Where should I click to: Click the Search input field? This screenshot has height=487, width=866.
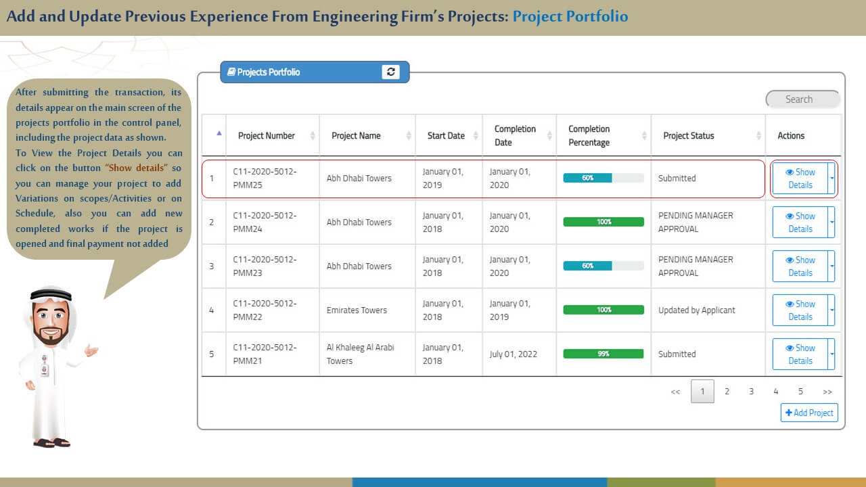(802, 99)
